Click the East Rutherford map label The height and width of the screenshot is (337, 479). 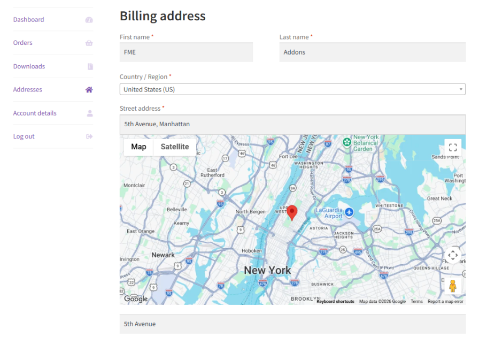coord(212,172)
